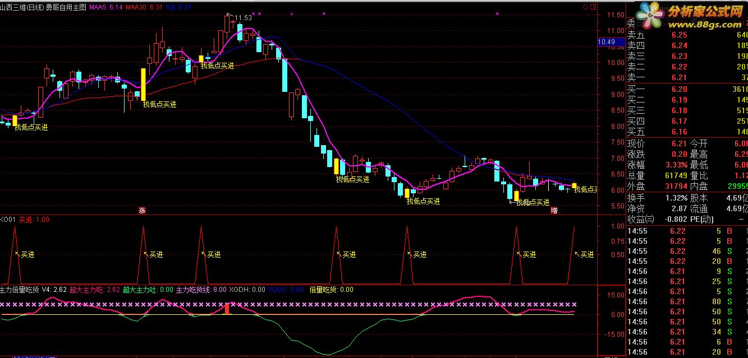
Task: Click the blue XGDC: 0.00 value
Action: (286, 290)
